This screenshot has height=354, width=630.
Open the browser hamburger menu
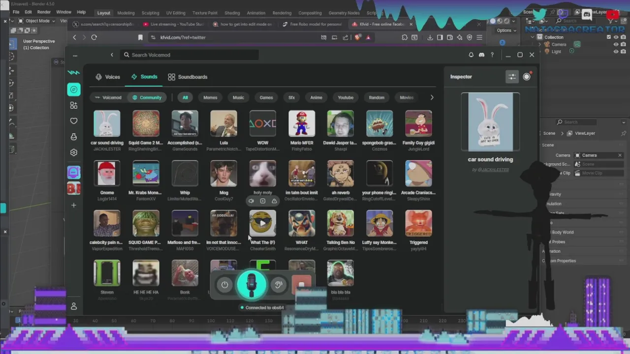(479, 37)
